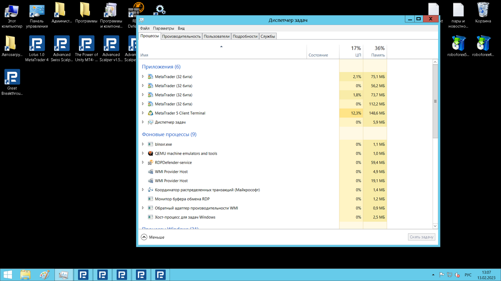
Task: Select the Панель управления desktop shortcut
Action: [37, 15]
